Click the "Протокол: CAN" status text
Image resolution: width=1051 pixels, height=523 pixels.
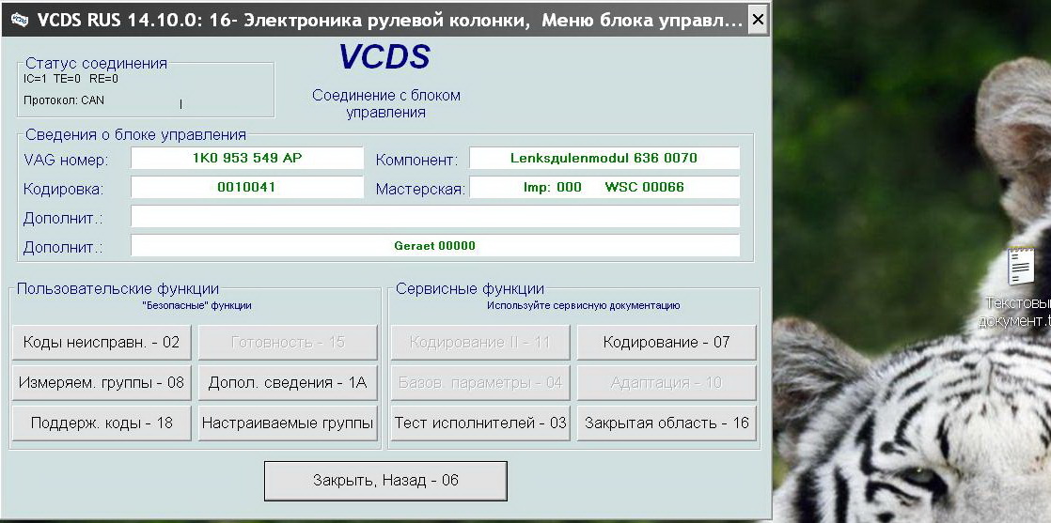pos(64,100)
